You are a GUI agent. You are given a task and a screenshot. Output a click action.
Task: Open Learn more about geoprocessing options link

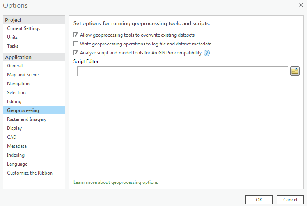click(115, 182)
